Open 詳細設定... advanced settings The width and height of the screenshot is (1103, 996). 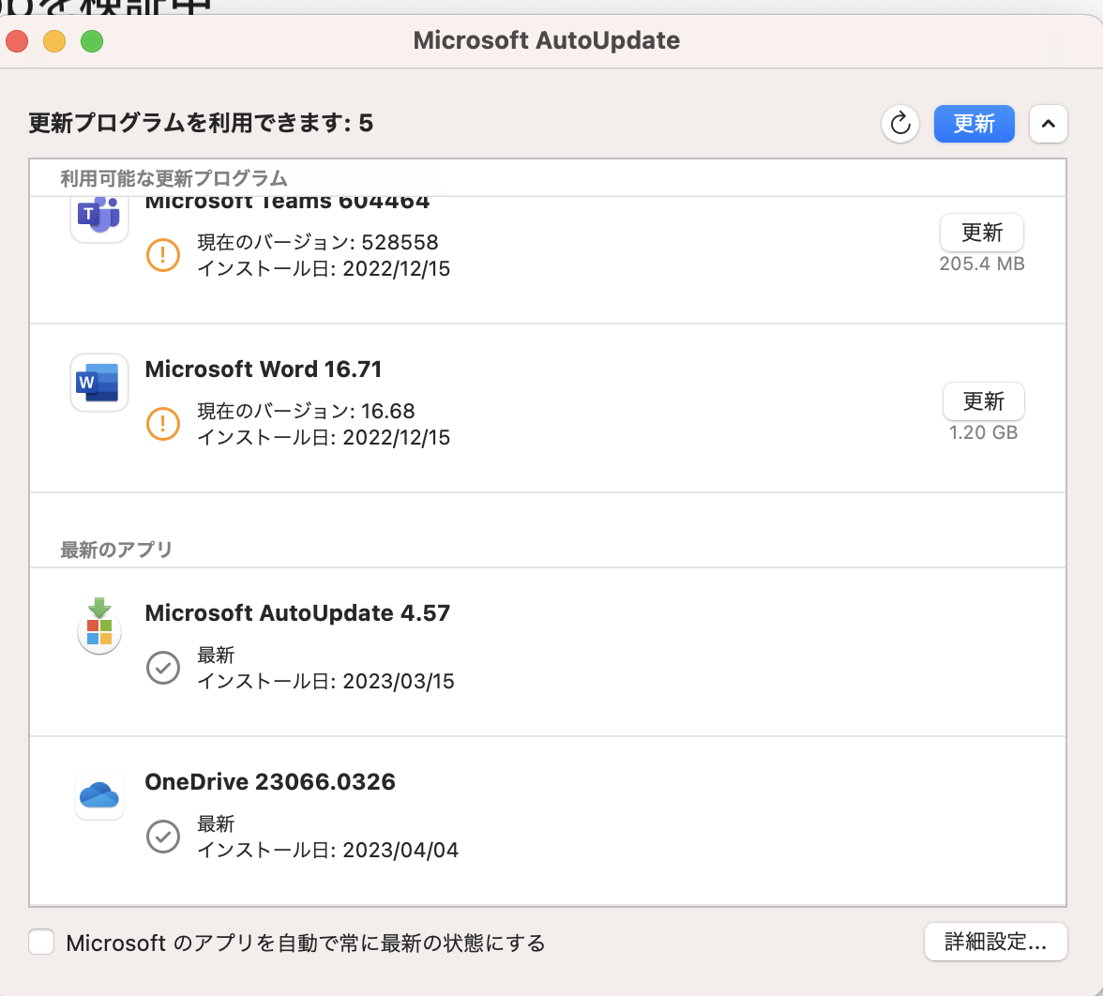pos(995,942)
